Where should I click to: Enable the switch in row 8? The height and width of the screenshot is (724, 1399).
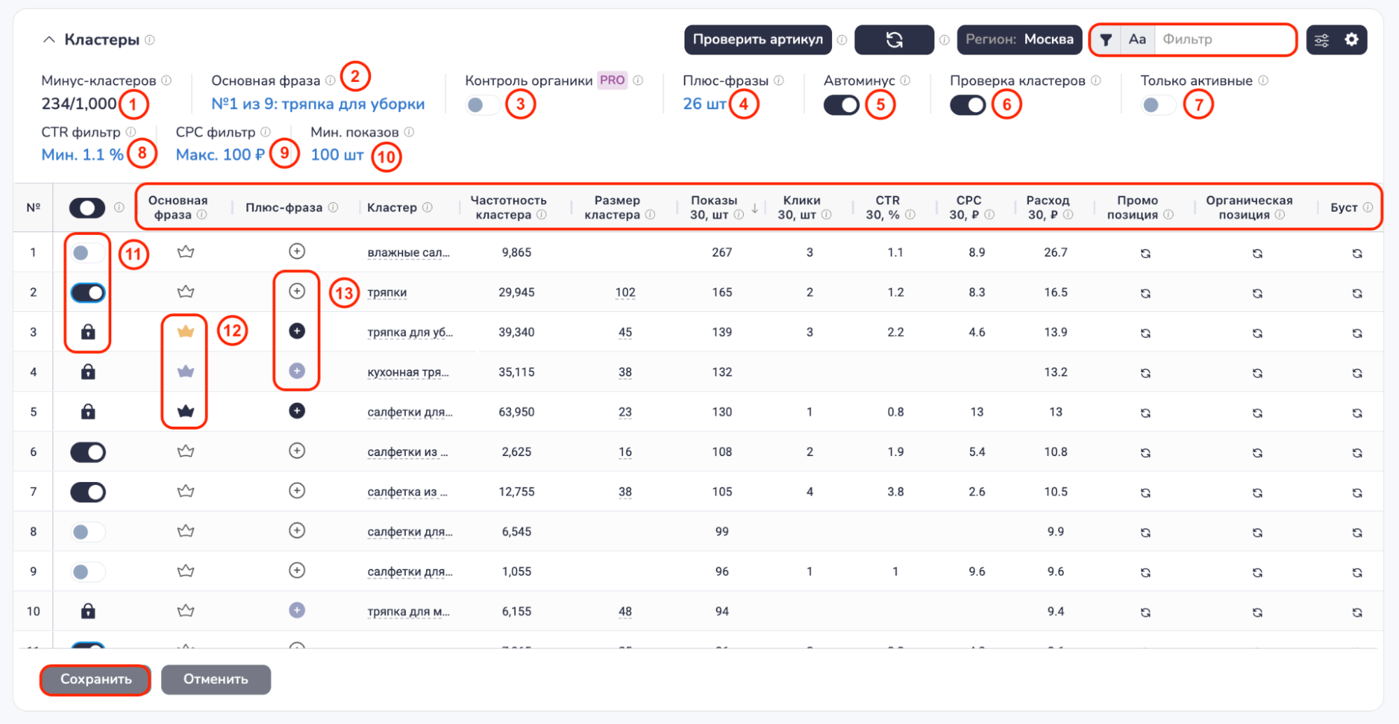87,532
